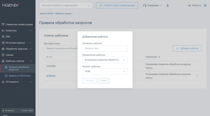Focus the Быстрый поиск search field

tap(61, 48)
